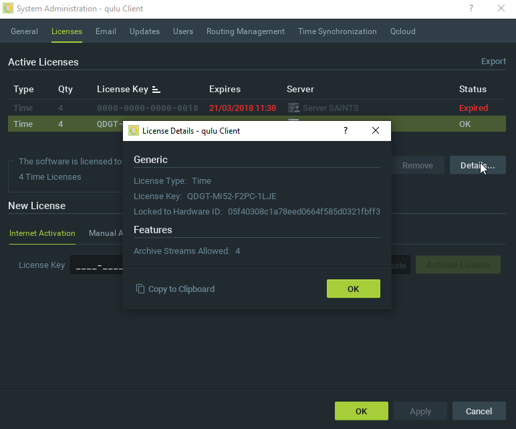The image size is (516, 429).
Task: Close the License Details dialog
Action: pos(376,130)
